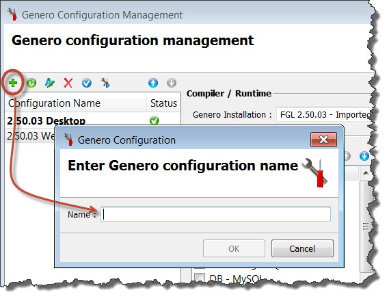
Task: Click the disabled OK button
Action: (234, 248)
